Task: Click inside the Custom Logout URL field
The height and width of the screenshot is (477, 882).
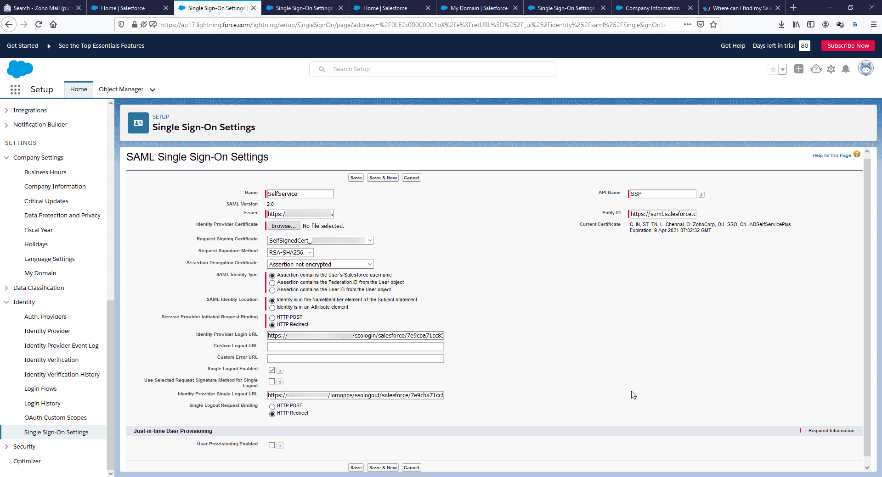Action: (x=355, y=347)
